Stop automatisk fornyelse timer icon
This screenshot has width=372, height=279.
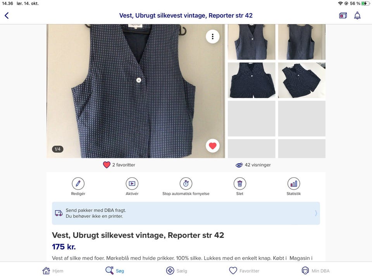186,184
